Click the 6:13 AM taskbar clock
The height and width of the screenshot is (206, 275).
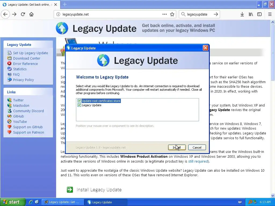pos(265,202)
